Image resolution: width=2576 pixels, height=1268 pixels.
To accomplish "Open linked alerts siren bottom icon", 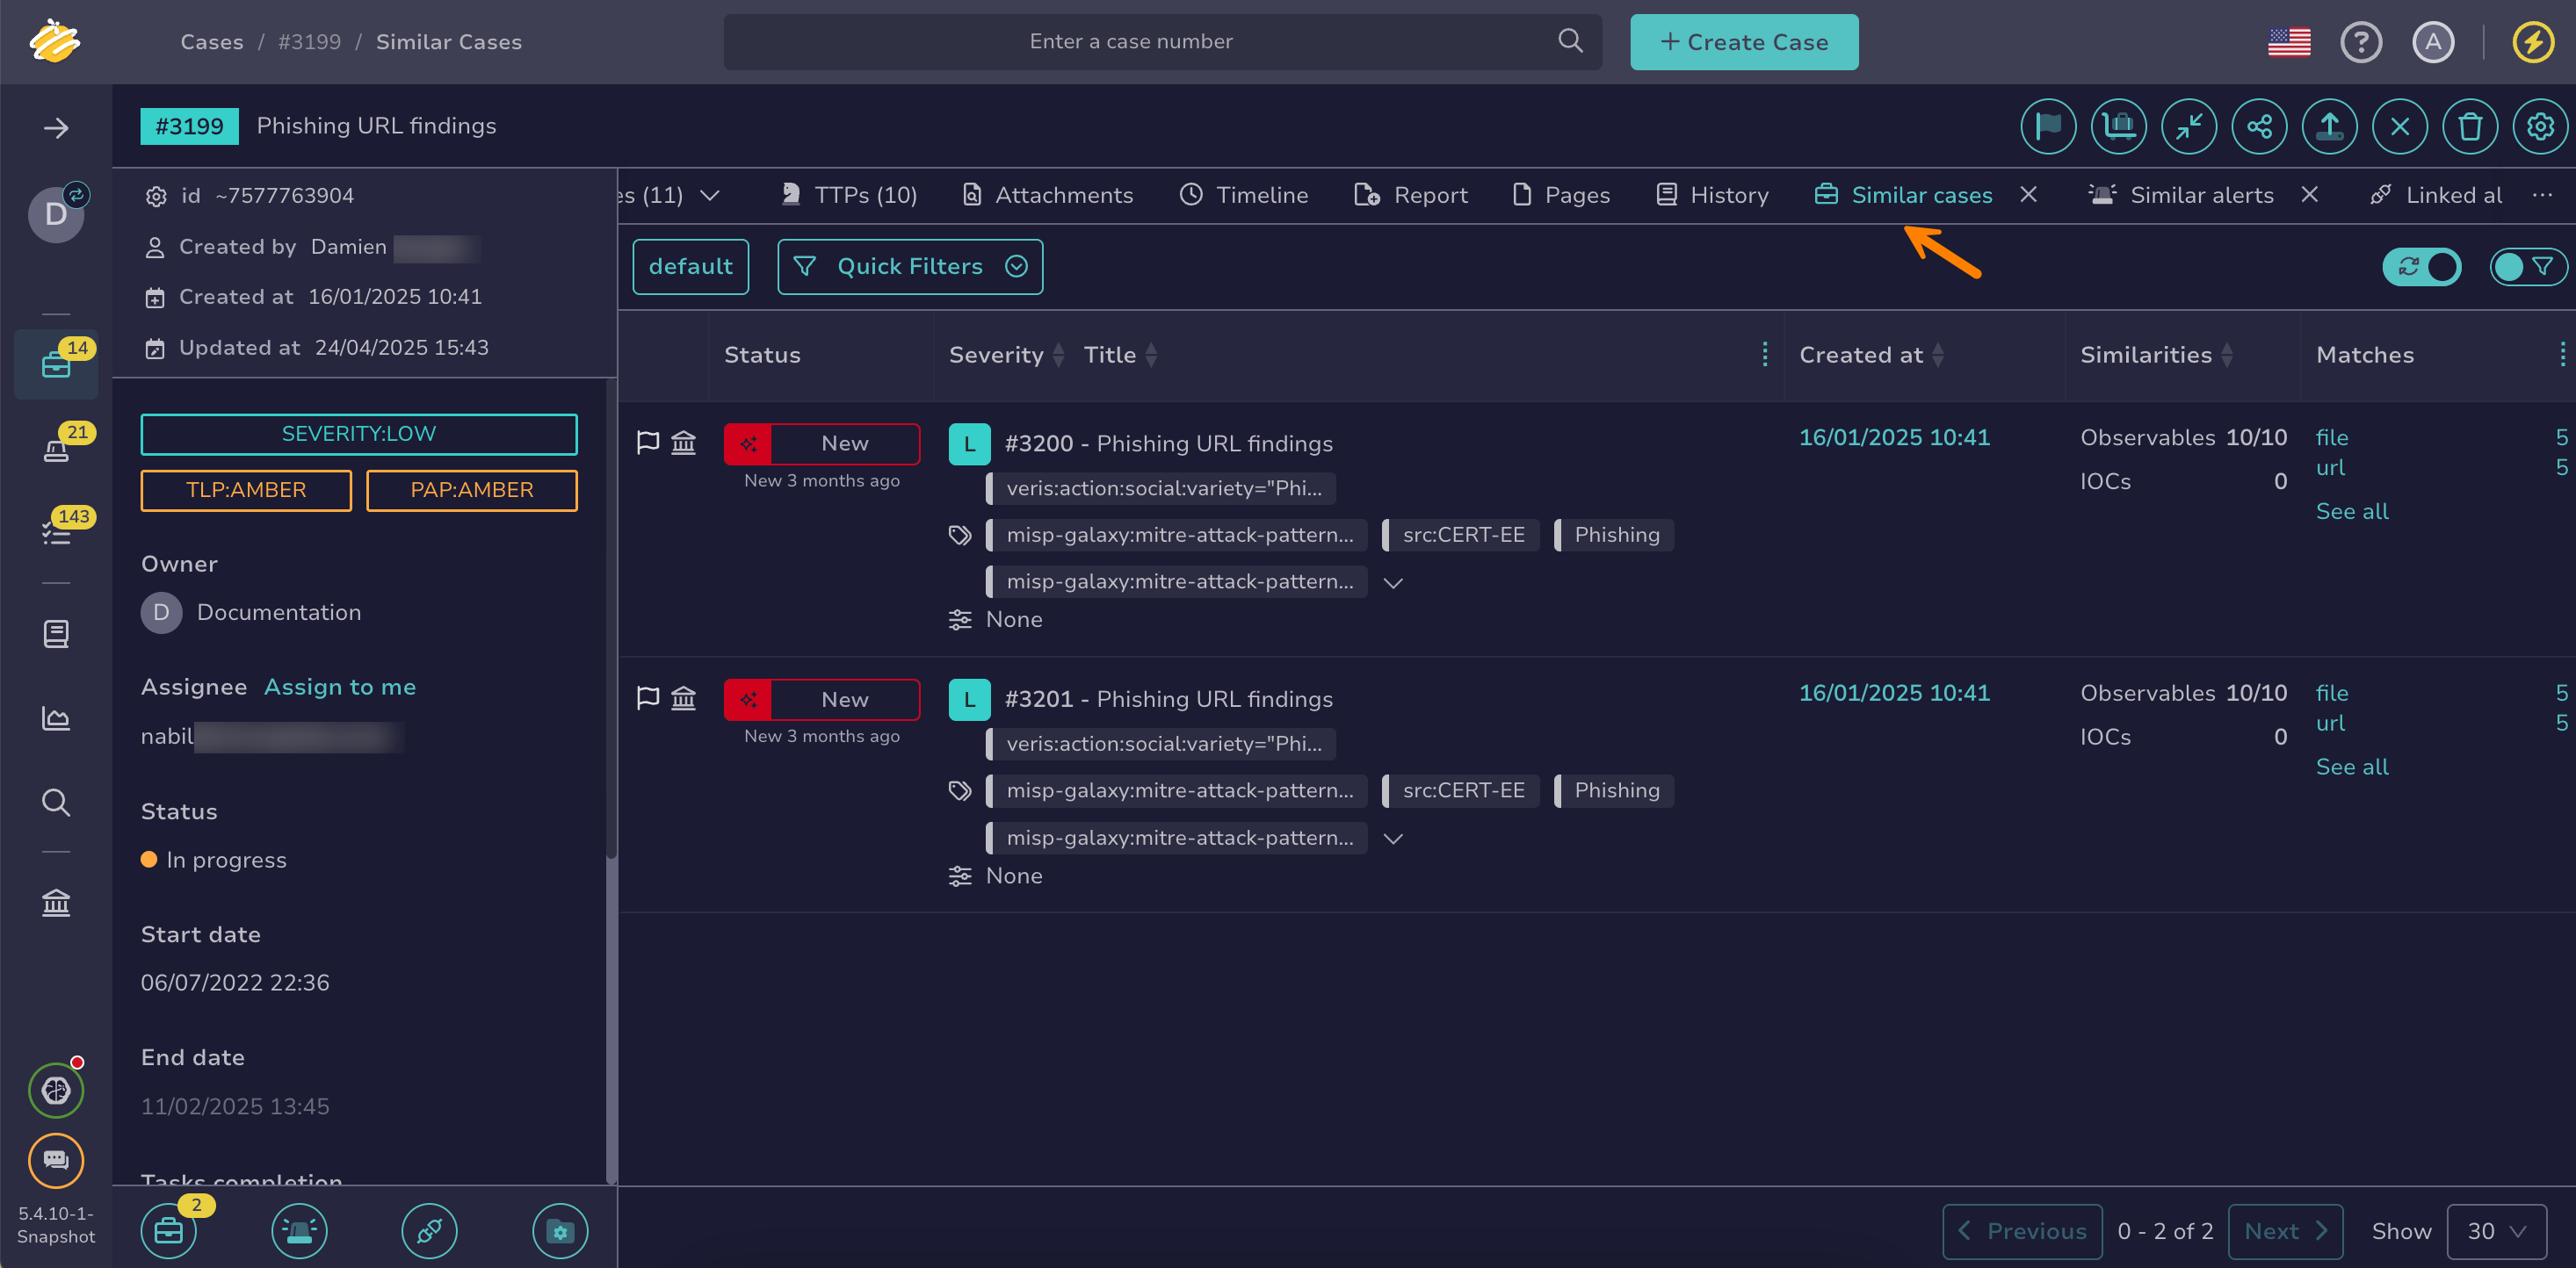I will click(x=299, y=1230).
